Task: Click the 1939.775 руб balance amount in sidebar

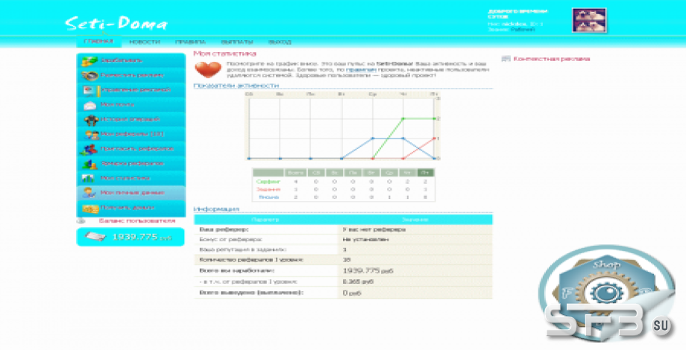Action: pyautogui.click(x=142, y=237)
